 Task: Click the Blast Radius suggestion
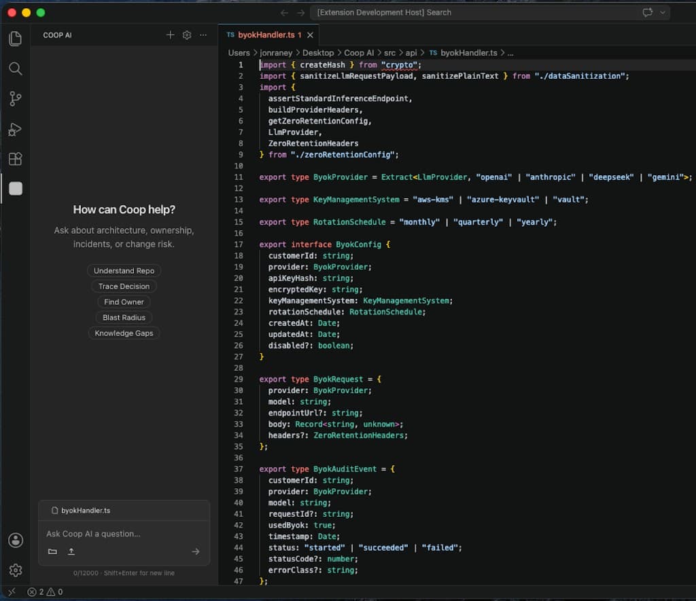click(124, 317)
